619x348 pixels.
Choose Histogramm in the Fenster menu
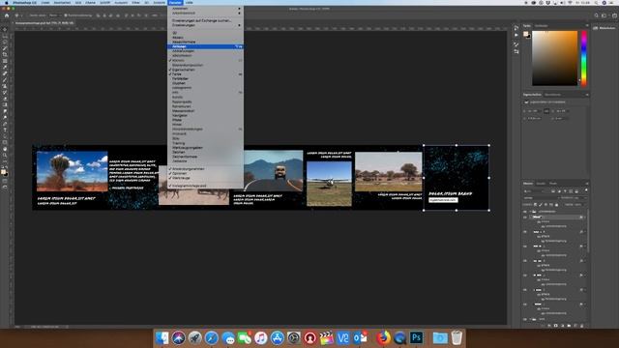[x=205, y=88]
